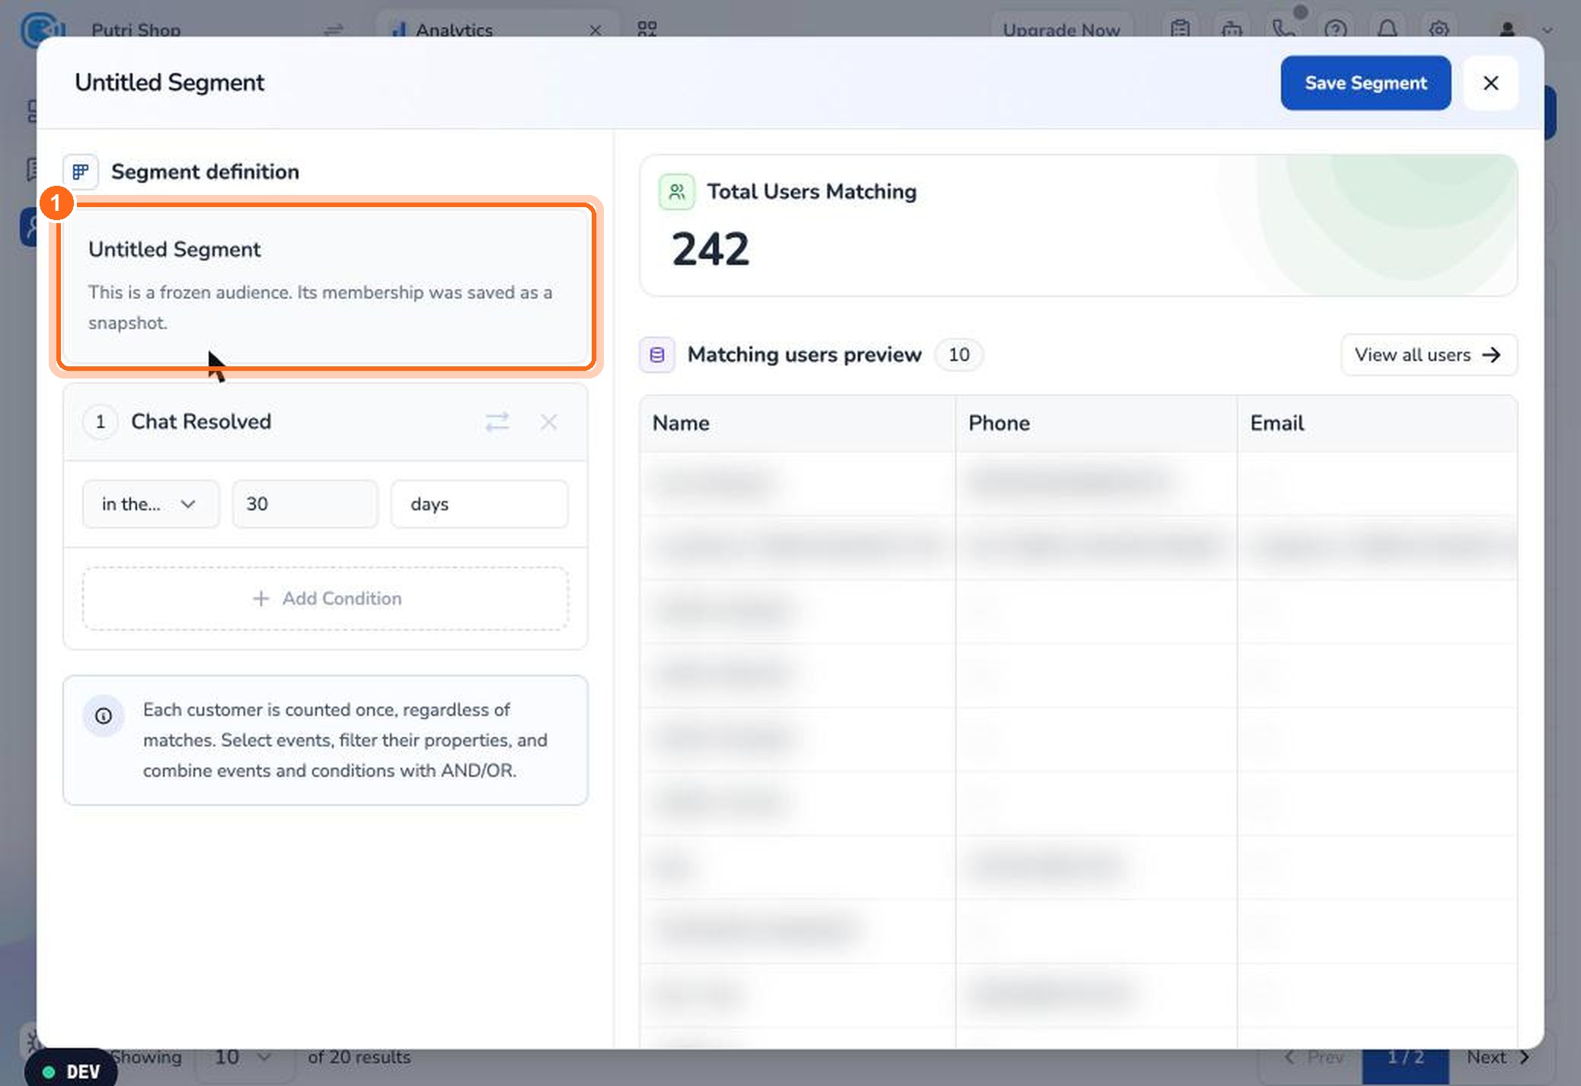Click the Chat Resolved event label

click(201, 421)
